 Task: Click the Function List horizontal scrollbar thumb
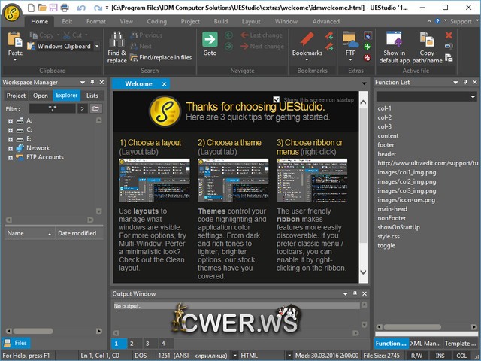point(412,327)
